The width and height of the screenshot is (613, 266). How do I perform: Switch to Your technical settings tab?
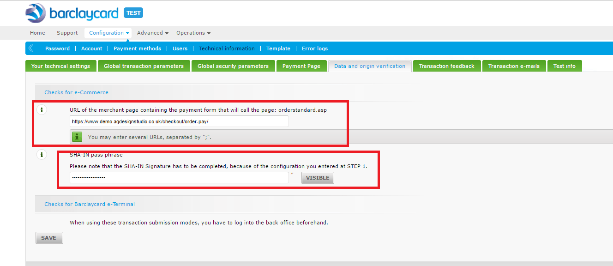[61, 66]
